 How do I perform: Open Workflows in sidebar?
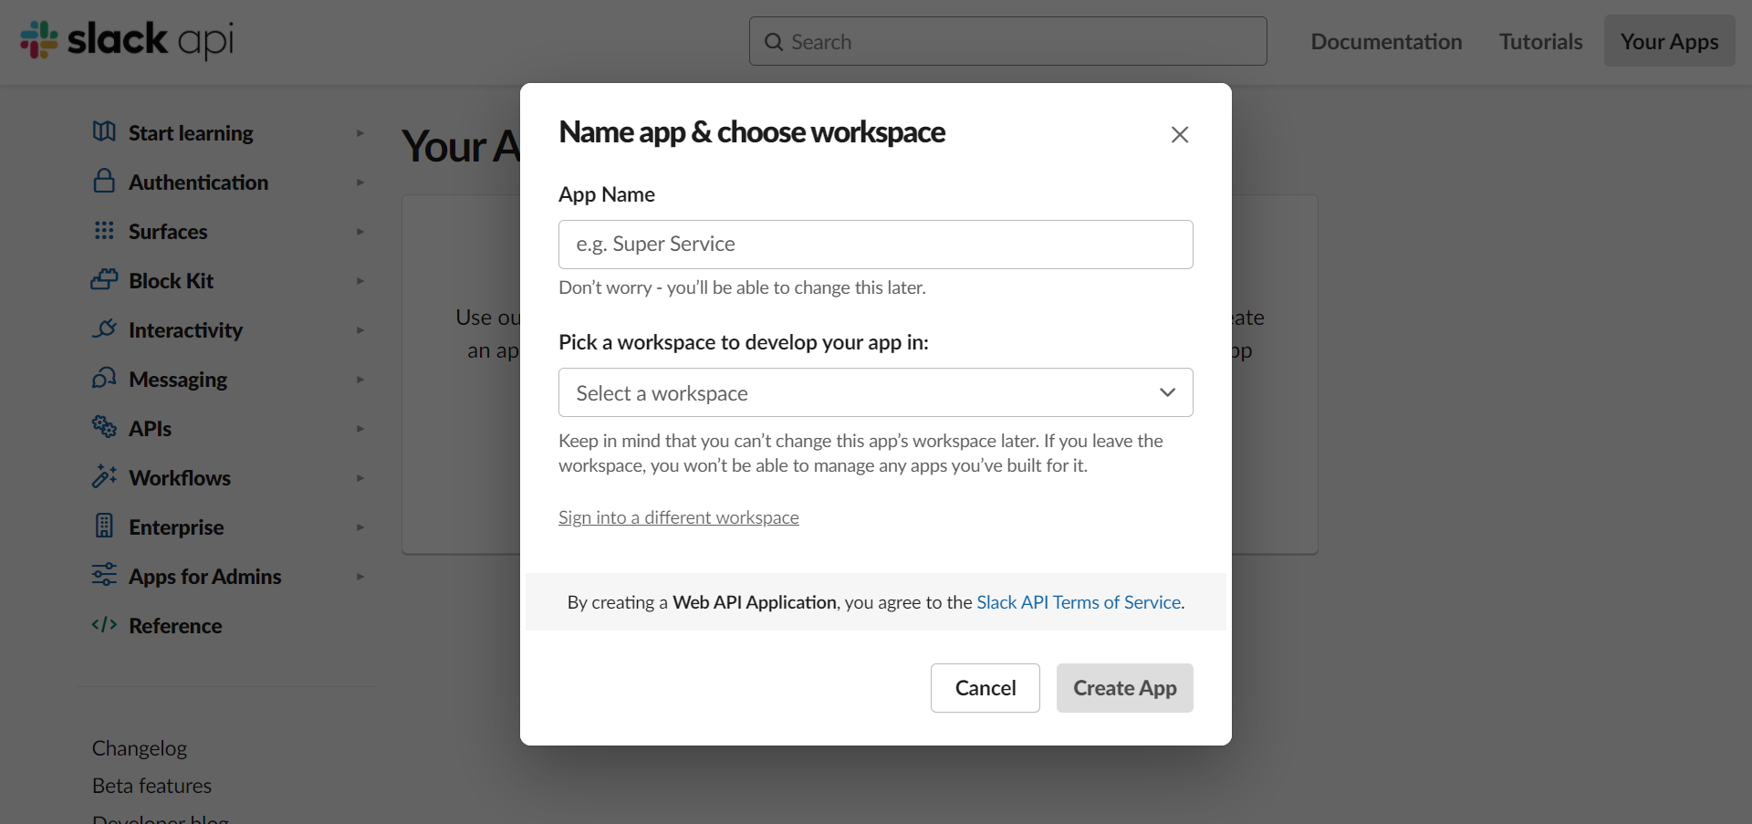pos(180,478)
